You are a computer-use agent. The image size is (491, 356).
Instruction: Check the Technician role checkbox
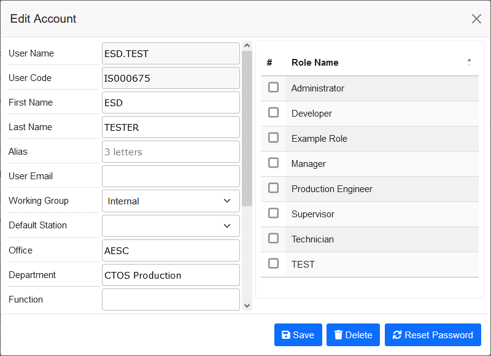pyautogui.click(x=274, y=239)
